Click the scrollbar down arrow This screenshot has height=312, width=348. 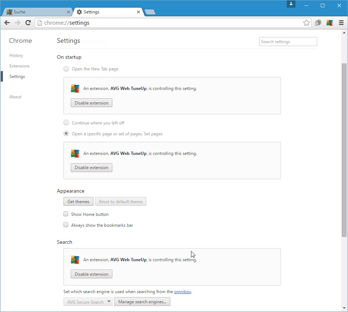click(344, 308)
